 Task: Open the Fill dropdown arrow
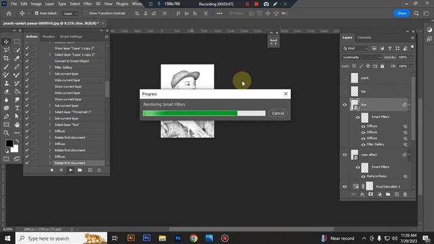pos(411,66)
